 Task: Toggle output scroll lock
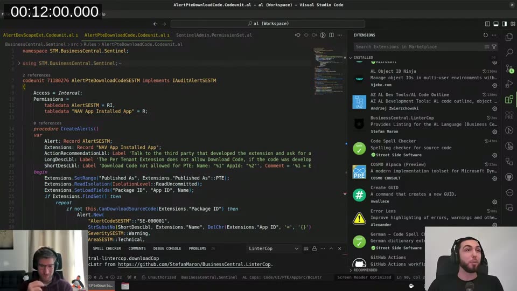[x=314, y=248]
